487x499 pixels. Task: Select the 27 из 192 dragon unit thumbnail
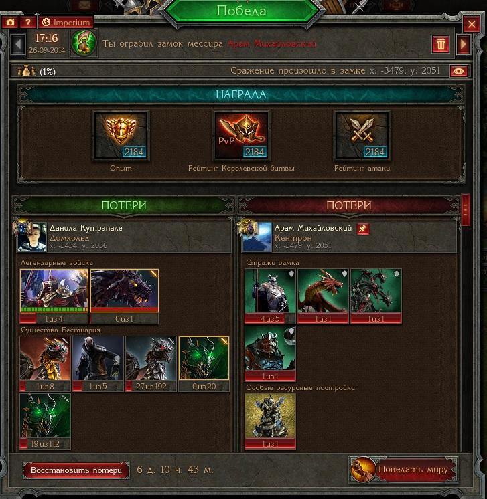pyautogui.click(x=151, y=364)
